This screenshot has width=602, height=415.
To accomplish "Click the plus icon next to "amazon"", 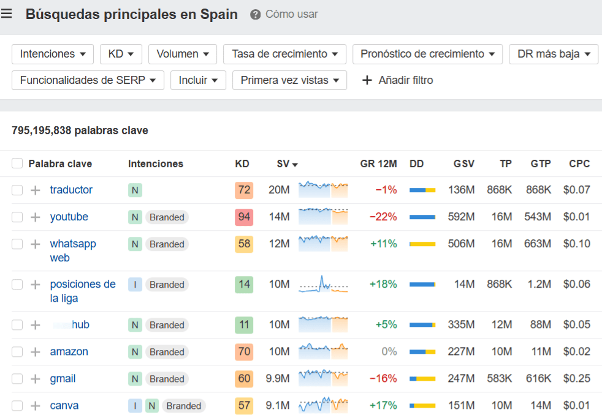I will (35, 351).
